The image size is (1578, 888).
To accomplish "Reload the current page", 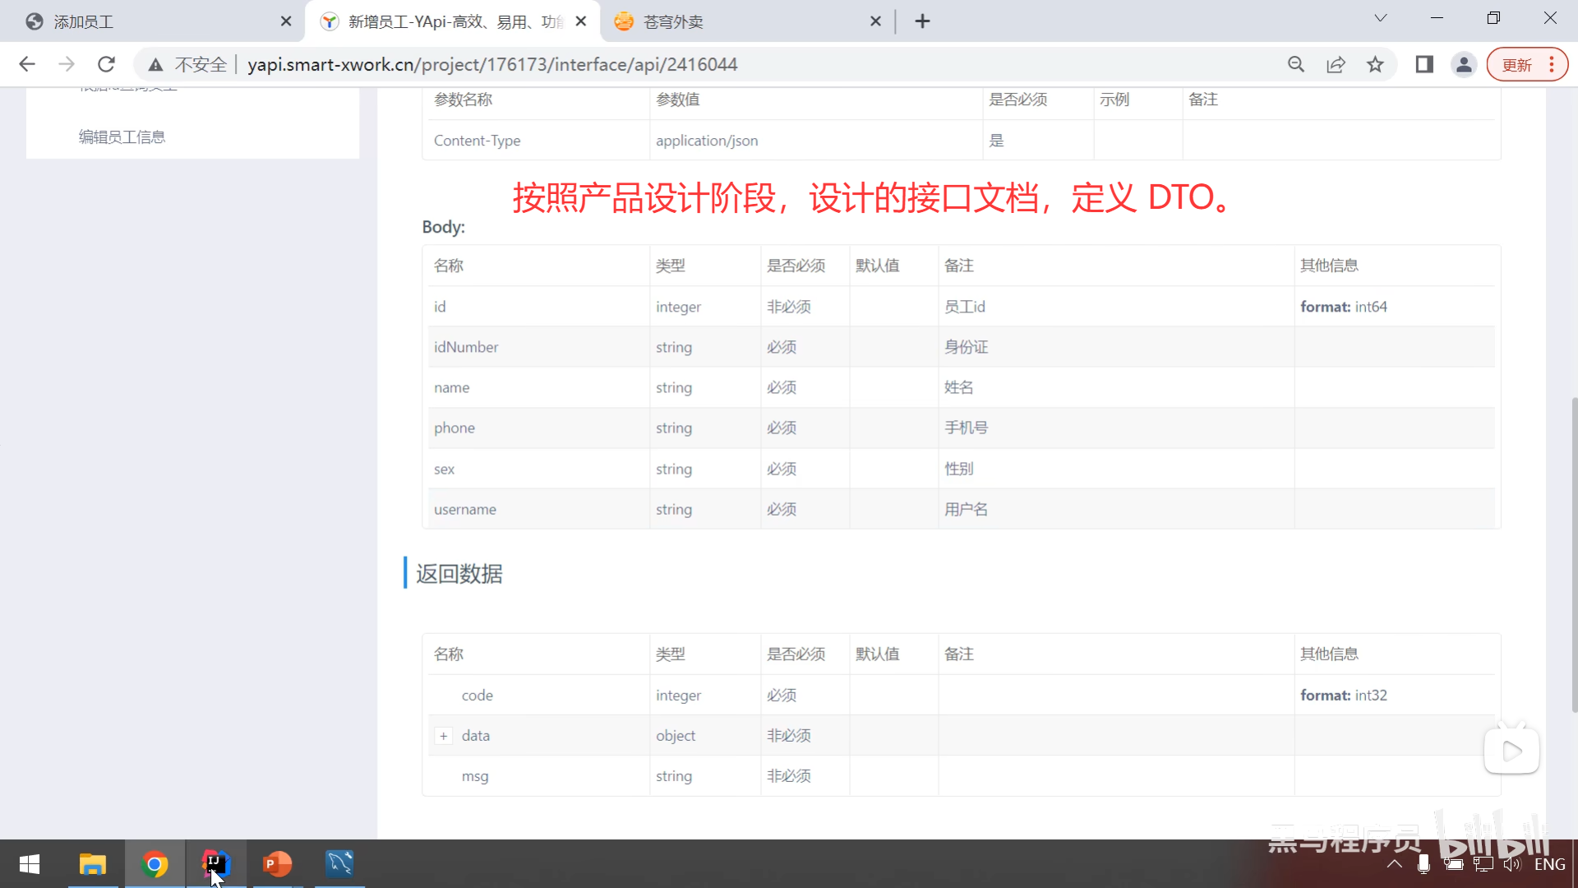I will pyautogui.click(x=106, y=64).
